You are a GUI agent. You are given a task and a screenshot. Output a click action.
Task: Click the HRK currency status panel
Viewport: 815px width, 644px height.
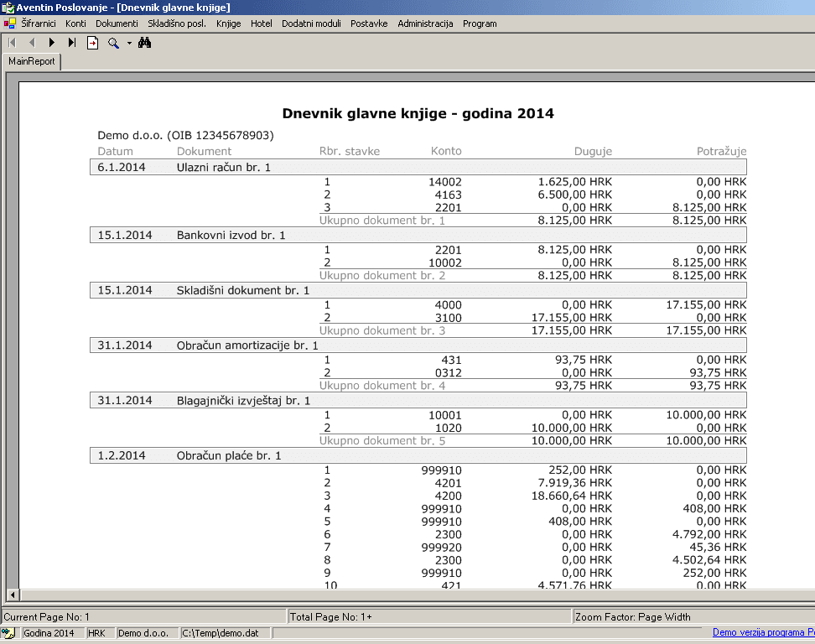tap(98, 633)
